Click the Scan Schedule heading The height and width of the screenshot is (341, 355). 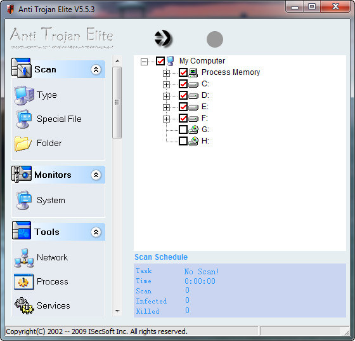click(161, 257)
